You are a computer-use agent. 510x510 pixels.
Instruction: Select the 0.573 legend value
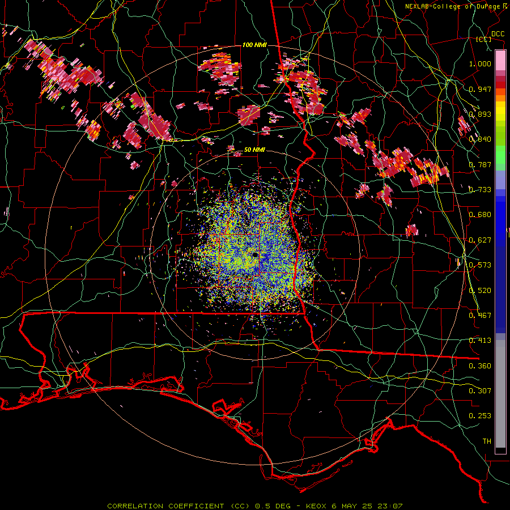coord(480,265)
